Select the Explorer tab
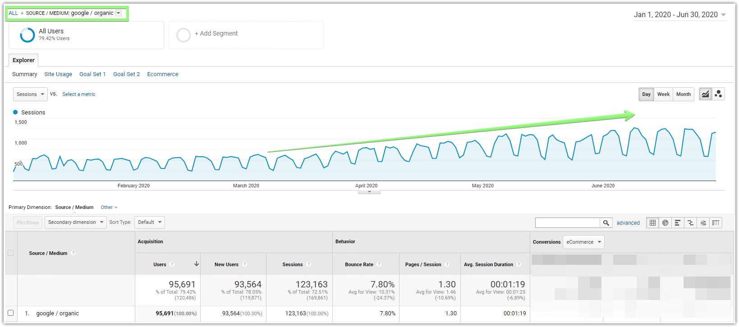 (x=23, y=60)
